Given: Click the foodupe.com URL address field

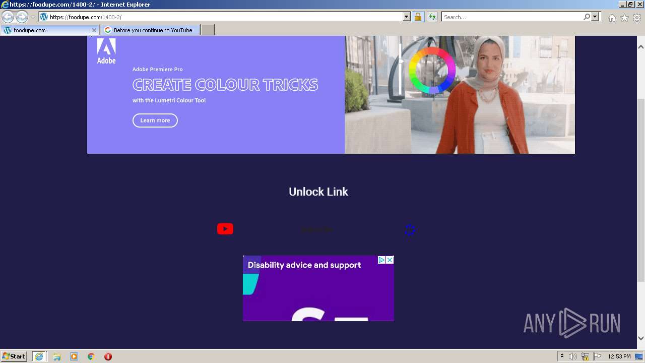Looking at the screenshot, I should (221, 17).
